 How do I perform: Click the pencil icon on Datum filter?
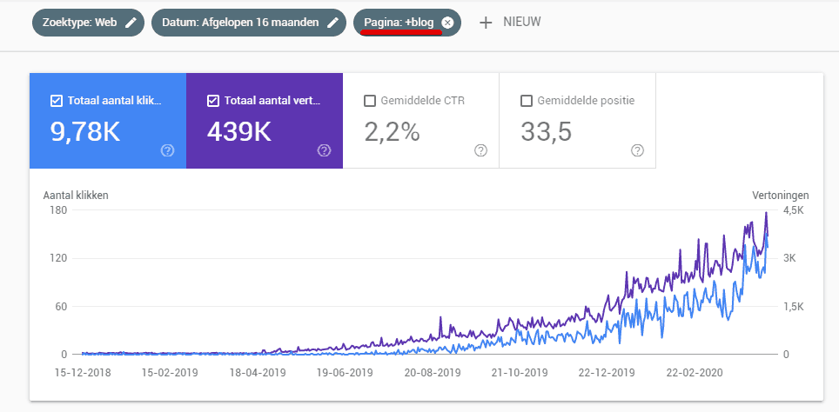332,23
